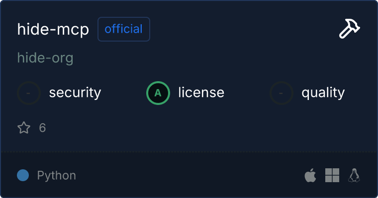This screenshot has height=198, width=378.
Task: Click the green license grade A circle
Action: coord(158,93)
